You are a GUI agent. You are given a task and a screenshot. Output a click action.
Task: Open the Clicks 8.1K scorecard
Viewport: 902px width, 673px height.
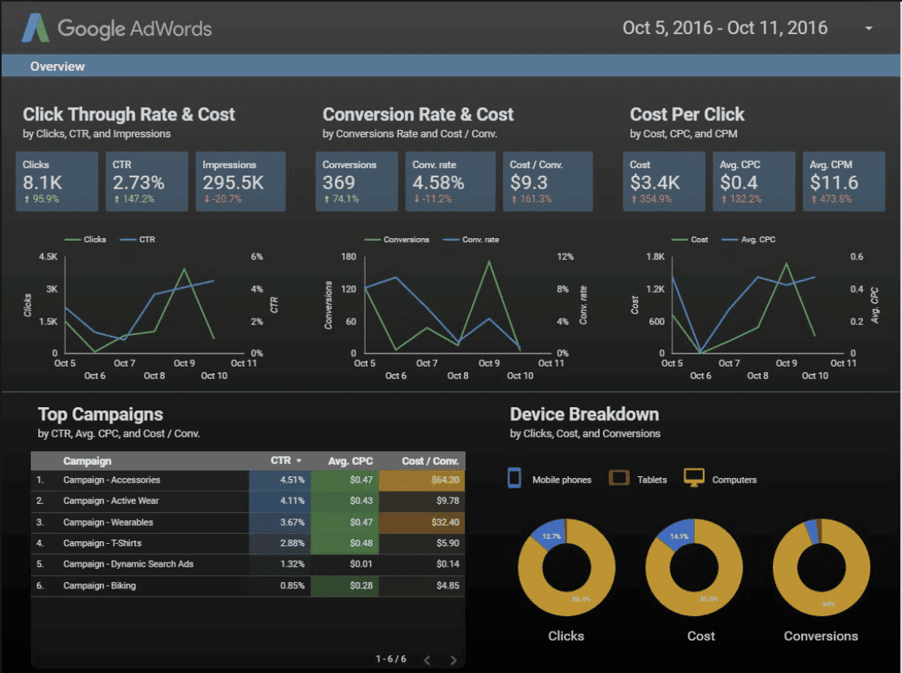point(57,181)
